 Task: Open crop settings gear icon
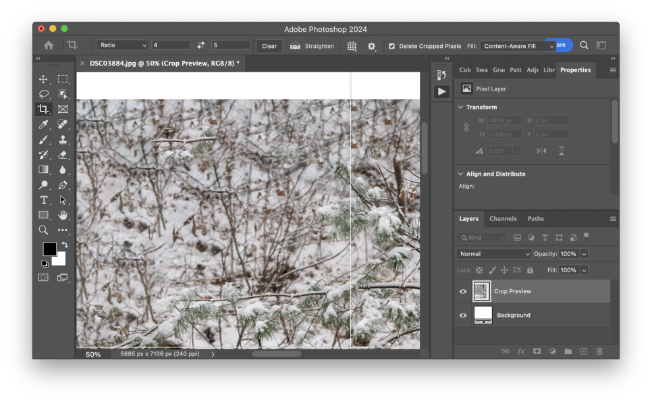[x=371, y=46]
